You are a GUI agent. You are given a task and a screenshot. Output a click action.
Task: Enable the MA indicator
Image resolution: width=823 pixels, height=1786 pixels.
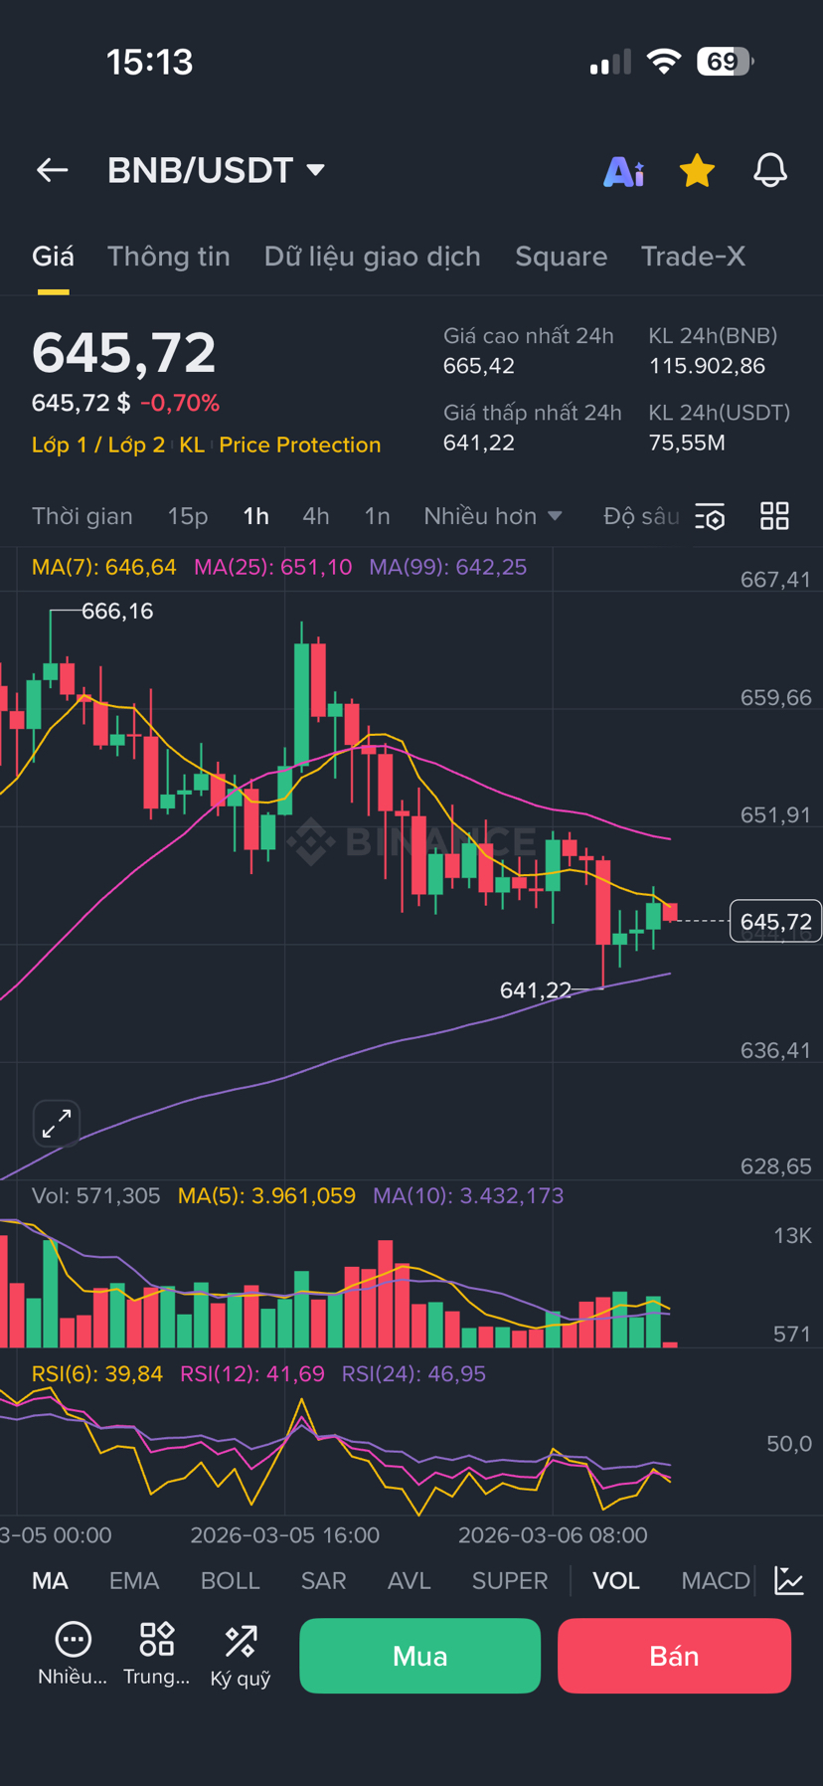pyautogui.click(x=50, y=1581)
